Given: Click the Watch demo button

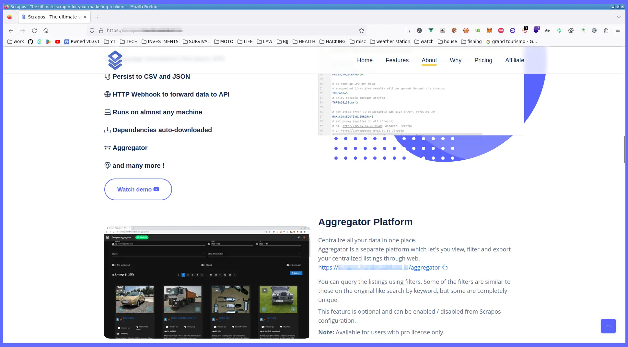Looking at the screenshot, I should pos(138,189).
